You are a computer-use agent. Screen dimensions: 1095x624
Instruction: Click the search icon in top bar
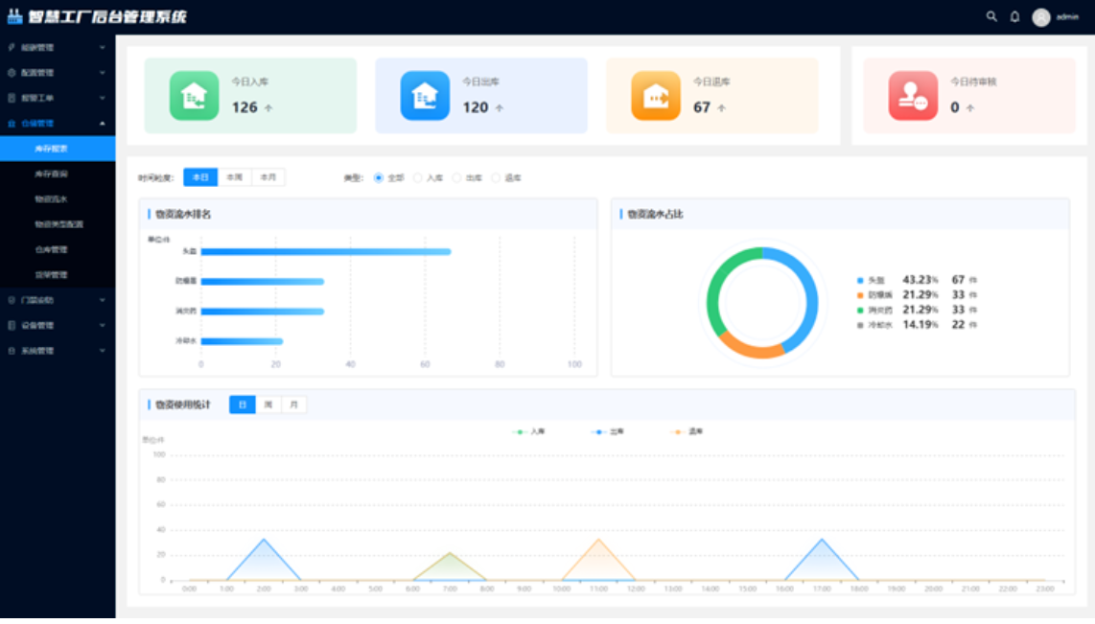click(991, 16)
